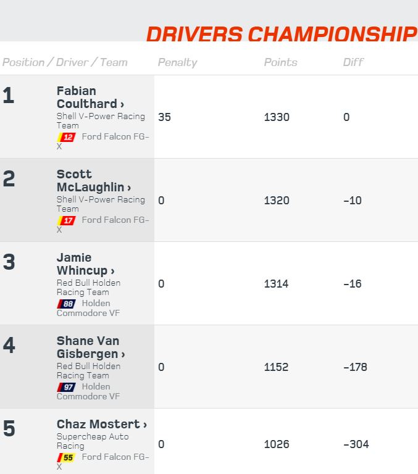Image resolution: width=418 pixels, height=474 pixels.
Task: Select the Diff column header
Action: (353, 62)
